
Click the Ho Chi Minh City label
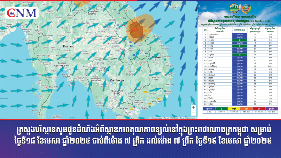[x=141, y=102]
